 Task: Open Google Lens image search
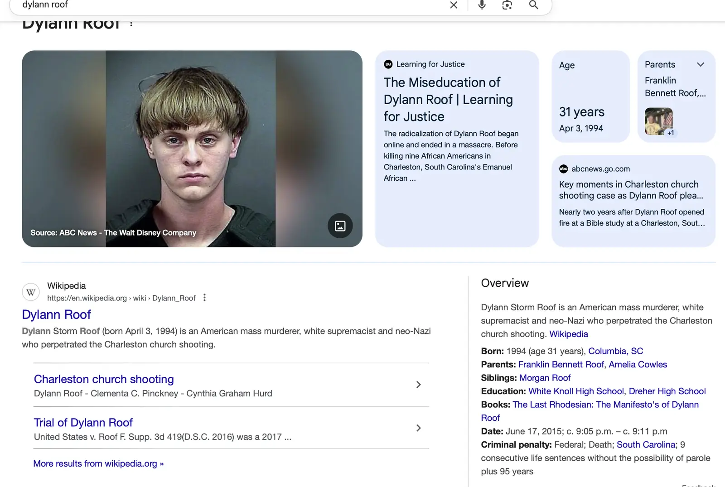[x=507, y=5]
